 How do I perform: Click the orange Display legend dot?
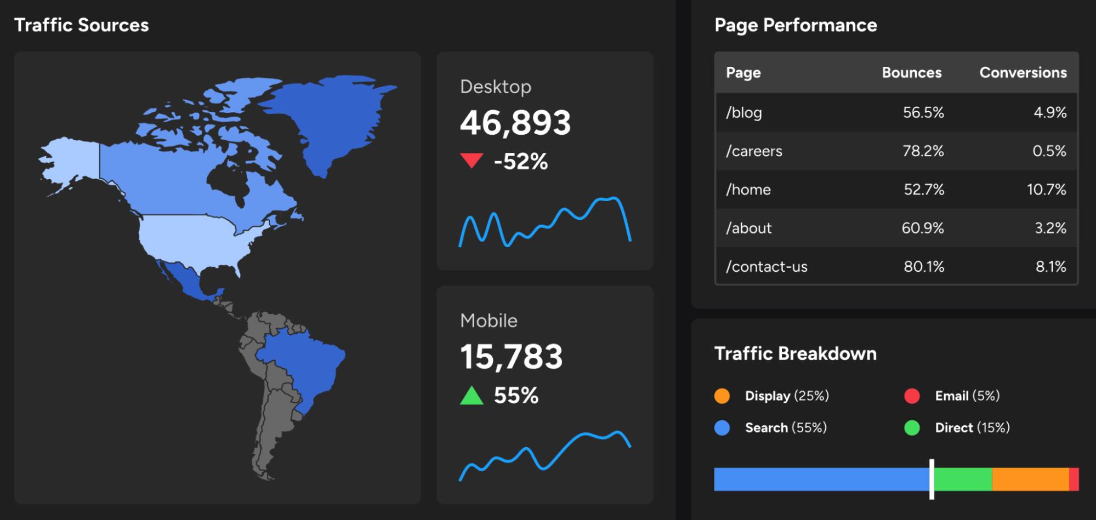(722, 396)
